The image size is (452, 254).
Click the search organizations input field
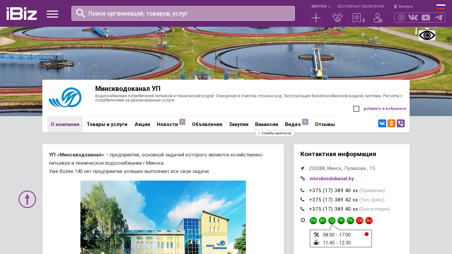183,13
